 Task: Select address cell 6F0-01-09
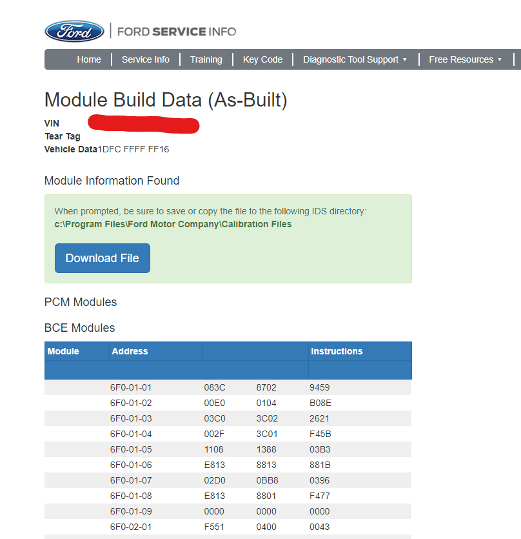click(x=131, y=511)
